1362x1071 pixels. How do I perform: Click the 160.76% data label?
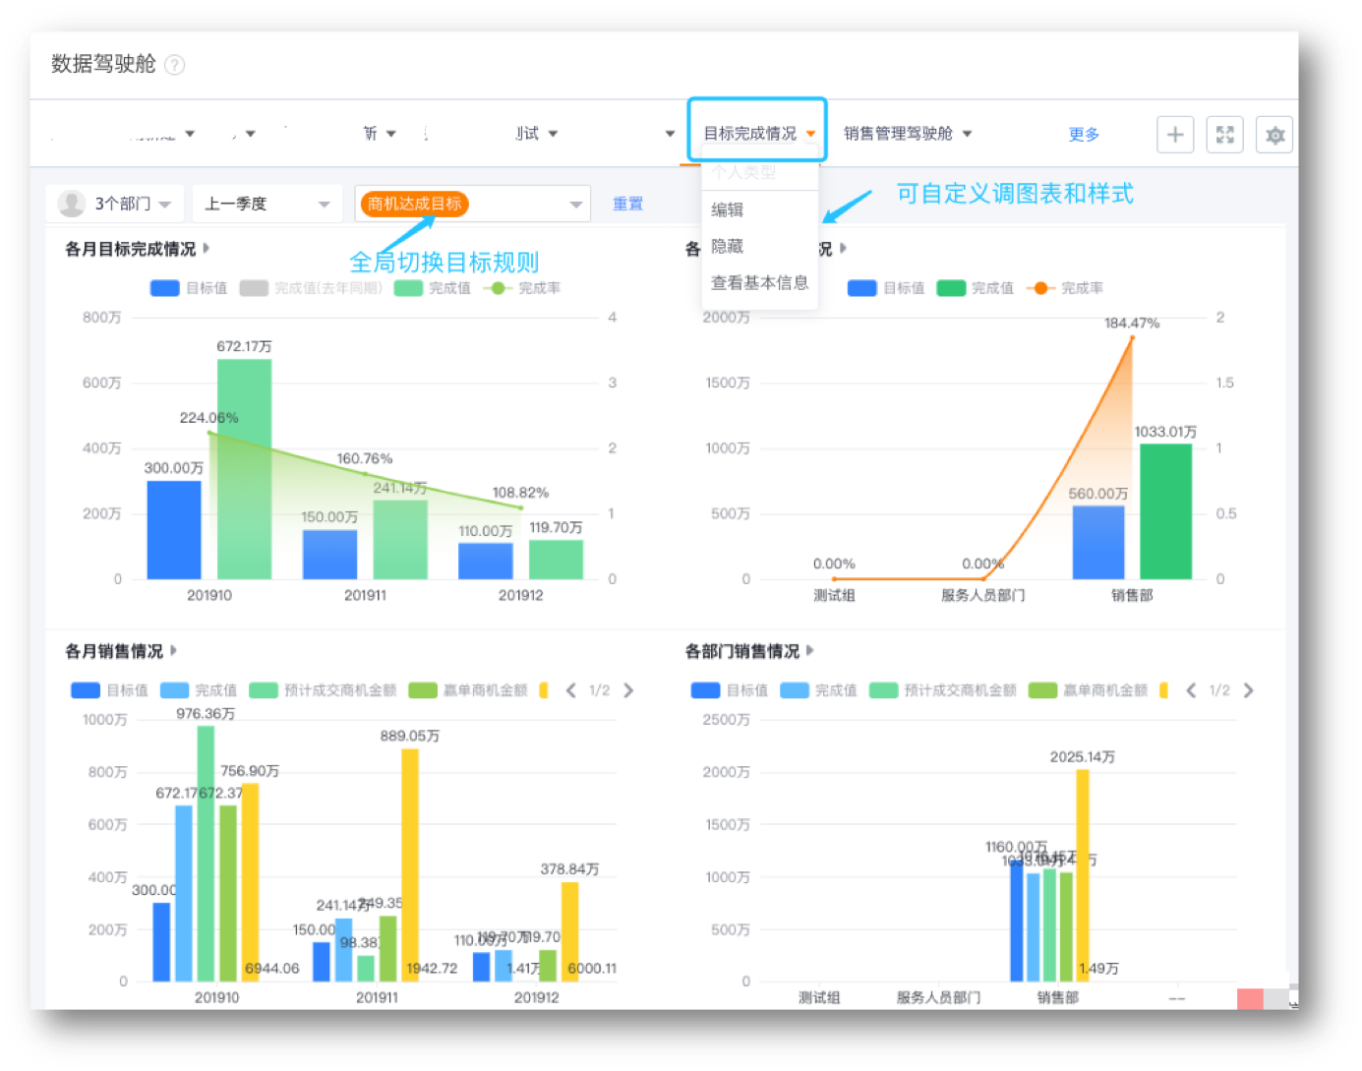(x=364, y=458)
